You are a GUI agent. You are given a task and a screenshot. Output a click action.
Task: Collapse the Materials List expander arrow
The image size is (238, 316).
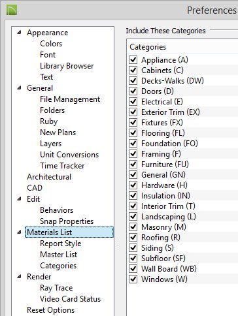pyautogui.click(x=20, y=232)
